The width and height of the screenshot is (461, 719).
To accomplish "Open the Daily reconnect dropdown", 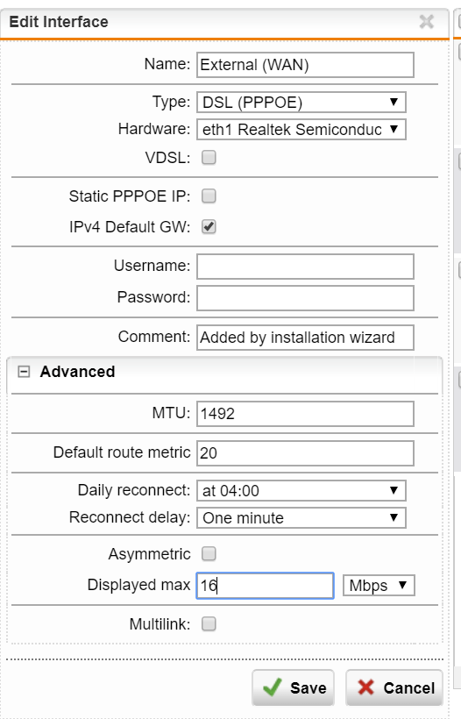I will pyautogui.click(x=301, y=491).
